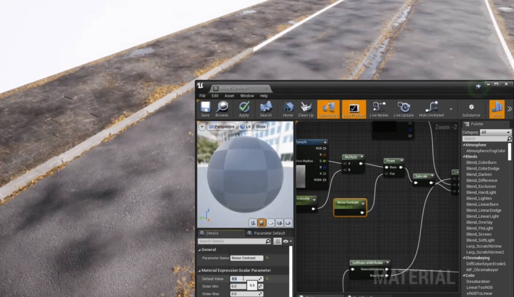Click the Unreal Engine logo icon

[x=201, y=86]
